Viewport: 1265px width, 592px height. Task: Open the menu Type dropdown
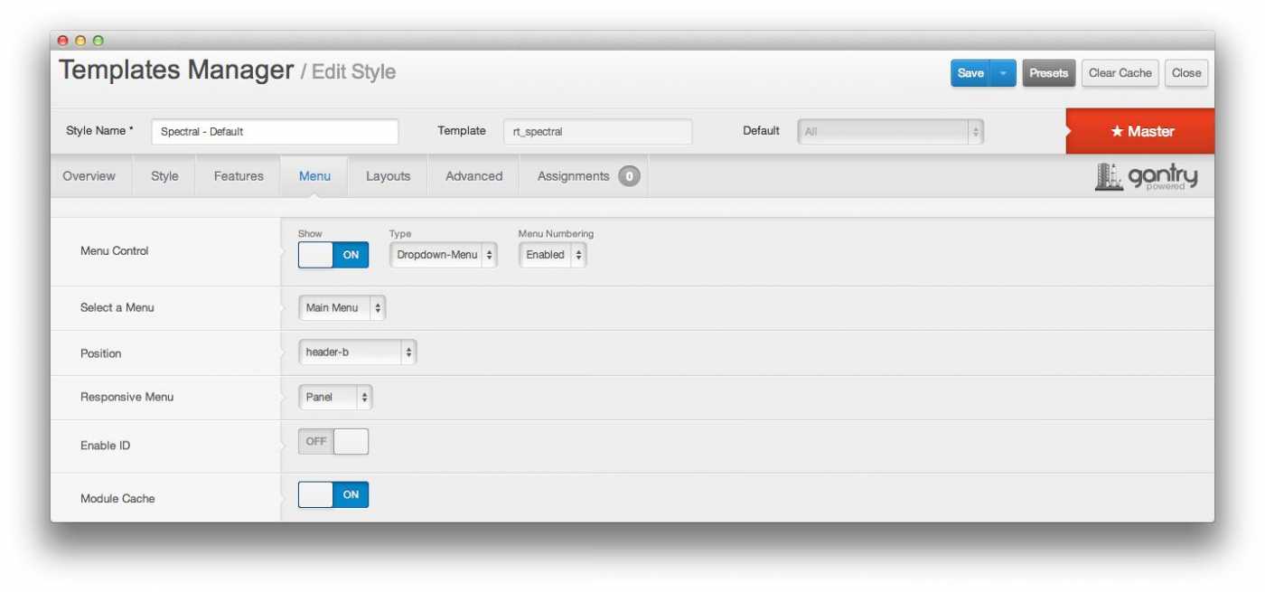click(x=444, y=255)
